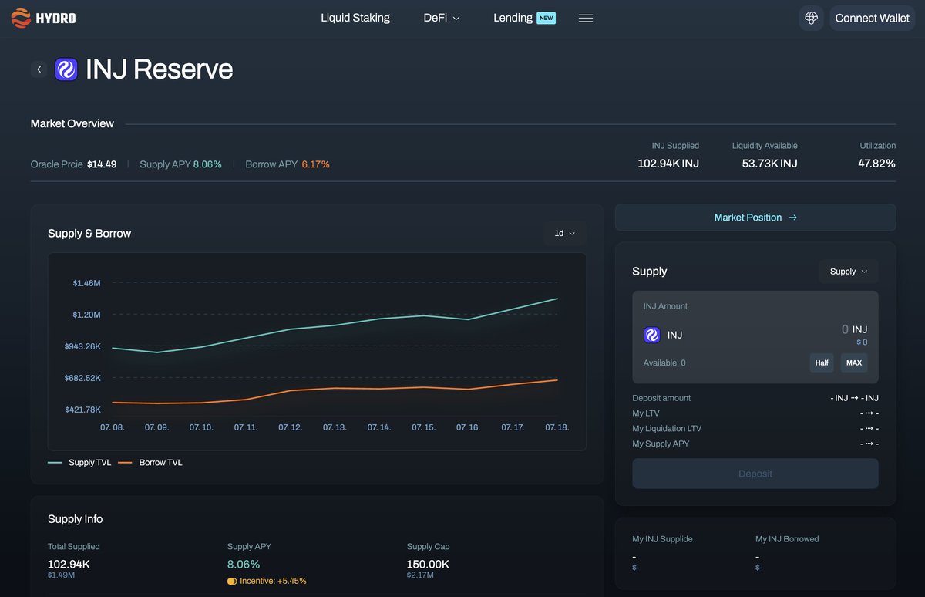Click the $943.26K label on the chart axis
The height and width of the screenshot is (597, 925).
82,346
